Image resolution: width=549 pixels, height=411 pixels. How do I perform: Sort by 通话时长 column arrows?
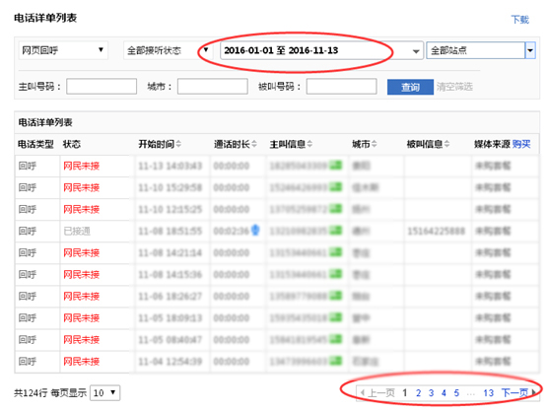(254, 144)
